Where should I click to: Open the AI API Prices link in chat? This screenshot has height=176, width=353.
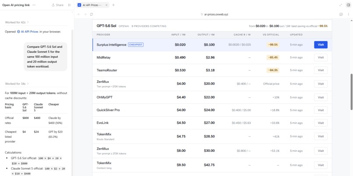(29, 32)
